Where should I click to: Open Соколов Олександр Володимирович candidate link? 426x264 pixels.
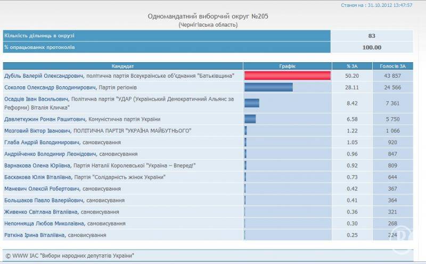50,87
